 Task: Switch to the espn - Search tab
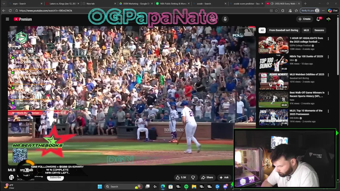pyautogui.click(x=25, y=4)
